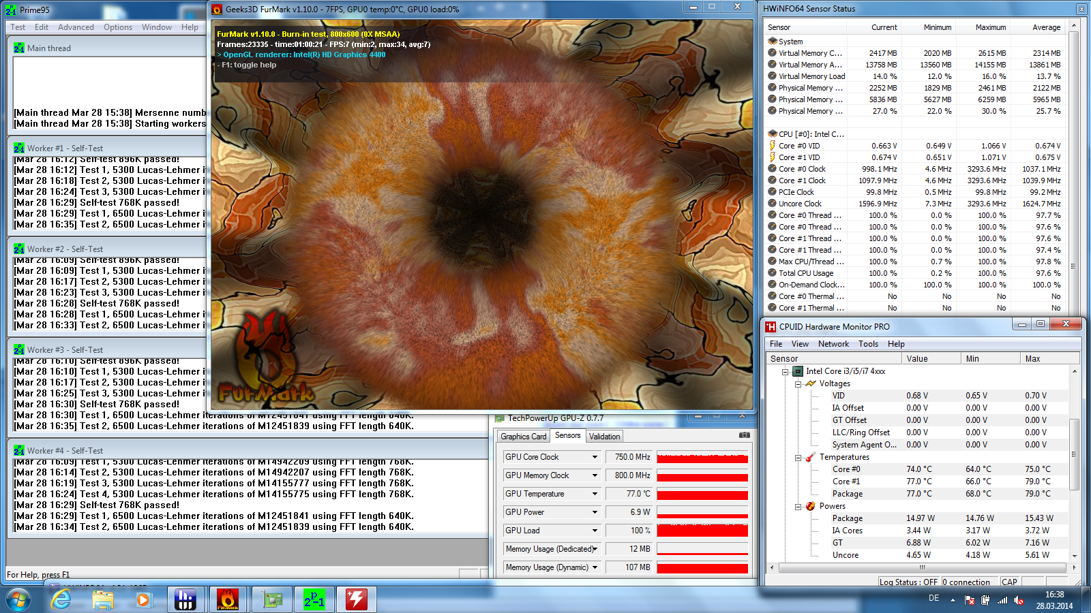Collapse the Voltages tree group

(x=798, y=384)
